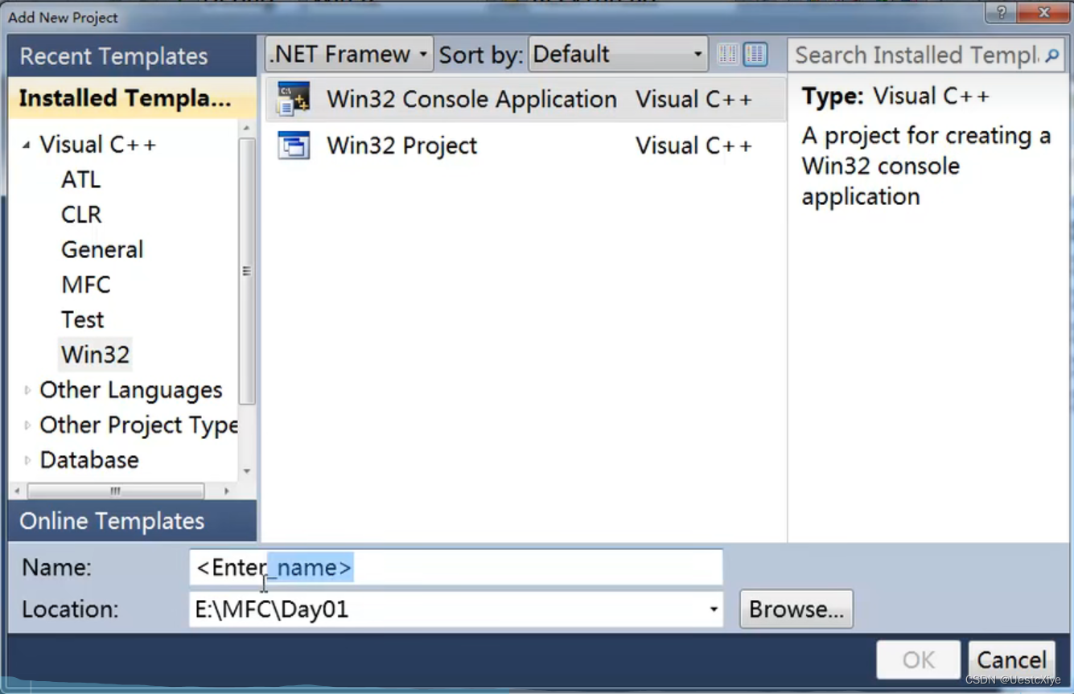Open the Sort by Default dropdown
The image size is (1074, 694).
(x=618, y=54)
